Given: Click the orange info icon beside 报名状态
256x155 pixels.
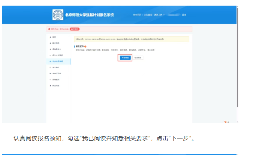Looking at the screenshot, I should (85, 46).
